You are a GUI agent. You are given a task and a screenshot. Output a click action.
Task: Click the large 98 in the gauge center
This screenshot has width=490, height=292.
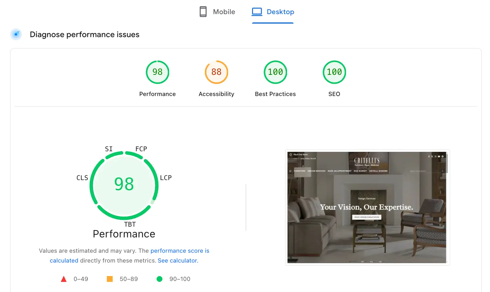click(124, 184)
